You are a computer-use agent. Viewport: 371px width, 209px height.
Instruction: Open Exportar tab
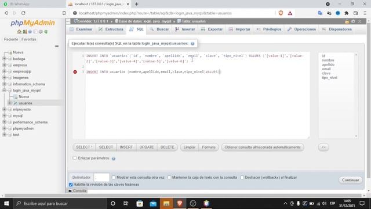pyautogui.click(x=212, y=30)
